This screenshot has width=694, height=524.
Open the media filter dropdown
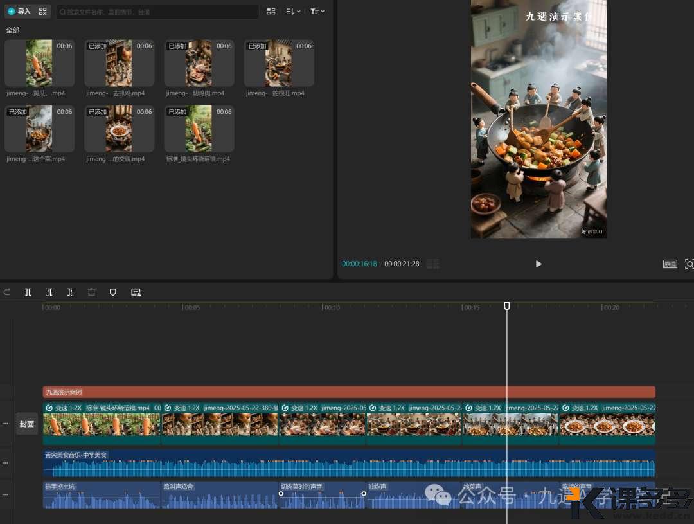(x=317, y=12)
